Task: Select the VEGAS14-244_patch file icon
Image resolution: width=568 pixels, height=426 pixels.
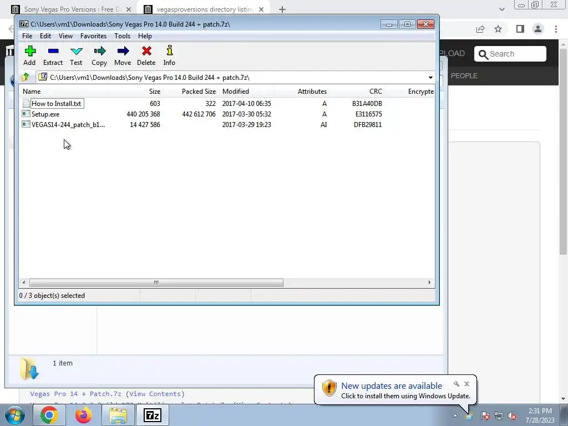Action: tap(26, 124)
